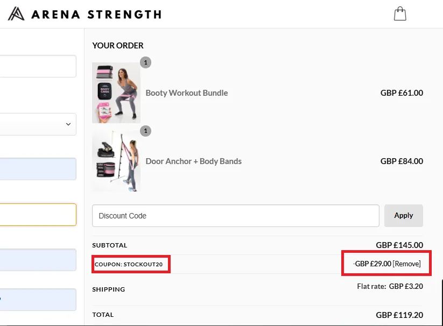The height and width of the screenshot is (326, 443).
Task: Select the Booty Workout Bundle product image
Action: pyautogui.click(x=116, y=93)
